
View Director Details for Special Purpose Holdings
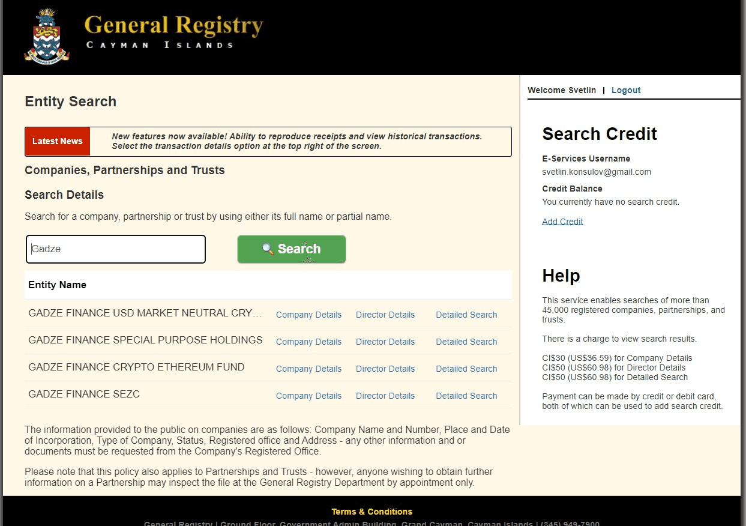[385, 342]
